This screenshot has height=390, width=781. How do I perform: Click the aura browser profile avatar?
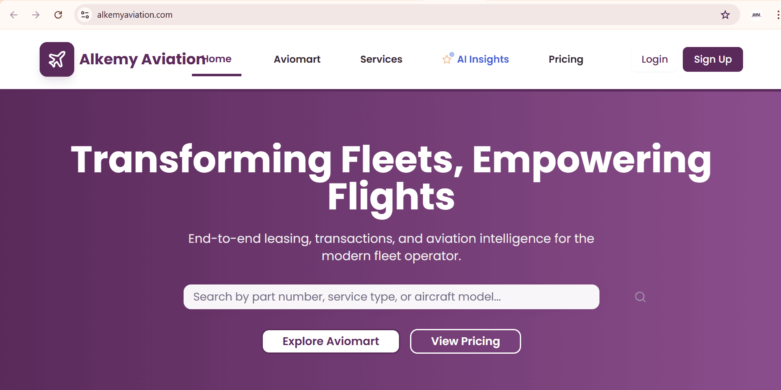pyautogui.click(x=756, y=14)
